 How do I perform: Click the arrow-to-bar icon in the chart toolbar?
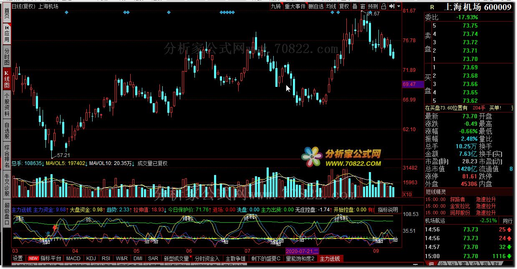(x=392, y=6)
